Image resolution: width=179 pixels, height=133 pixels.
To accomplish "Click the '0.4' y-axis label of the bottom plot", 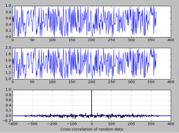I will point(8,105).
